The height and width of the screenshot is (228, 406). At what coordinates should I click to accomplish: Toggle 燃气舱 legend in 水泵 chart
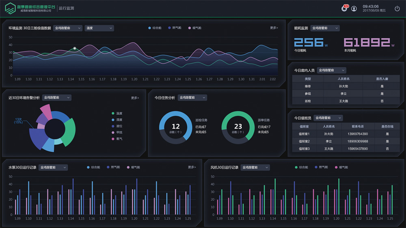point(113,167)
